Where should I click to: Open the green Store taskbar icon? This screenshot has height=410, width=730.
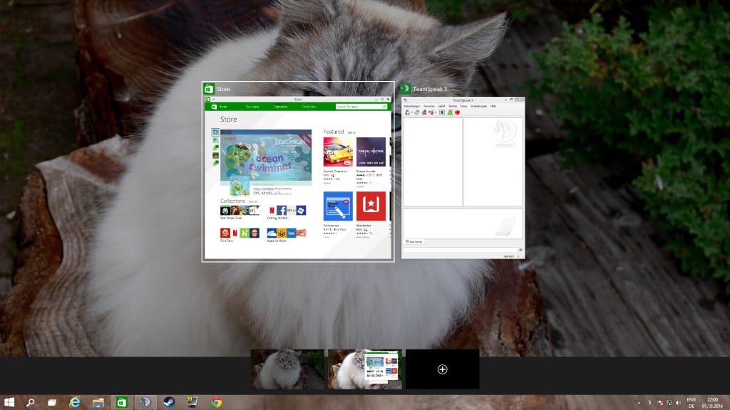[x=122, y=401]
